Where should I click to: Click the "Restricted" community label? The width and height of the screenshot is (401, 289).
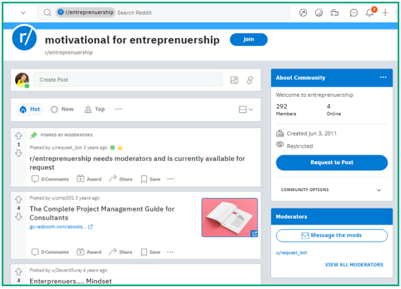[300, 146]
